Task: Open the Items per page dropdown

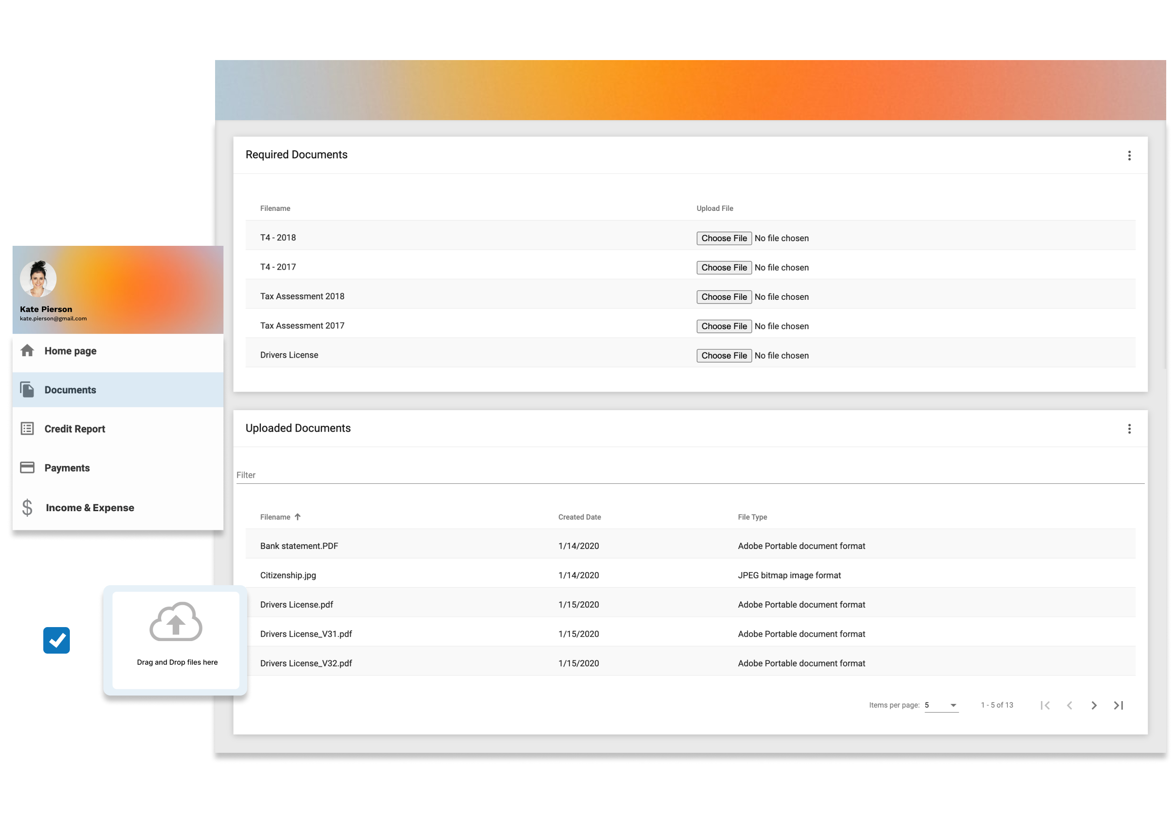Action: (x=941, y=705)
